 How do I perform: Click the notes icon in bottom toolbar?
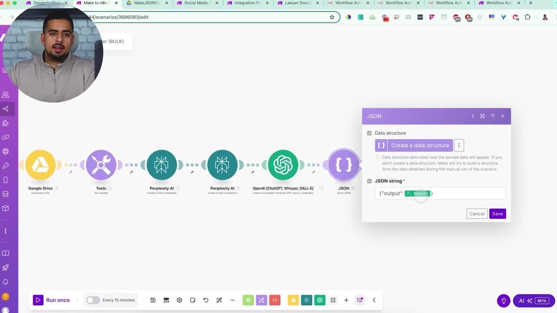point(193,300)
